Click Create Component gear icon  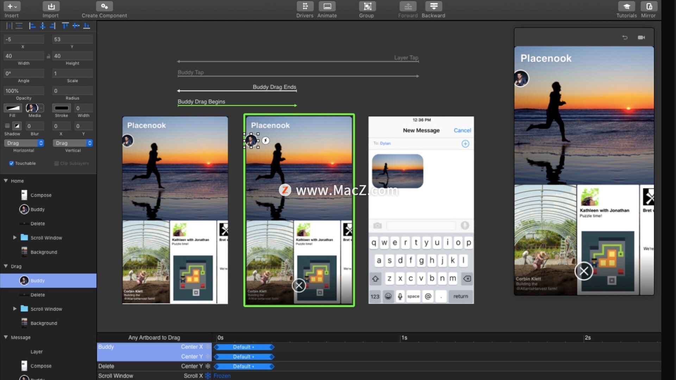click(104, 6)
